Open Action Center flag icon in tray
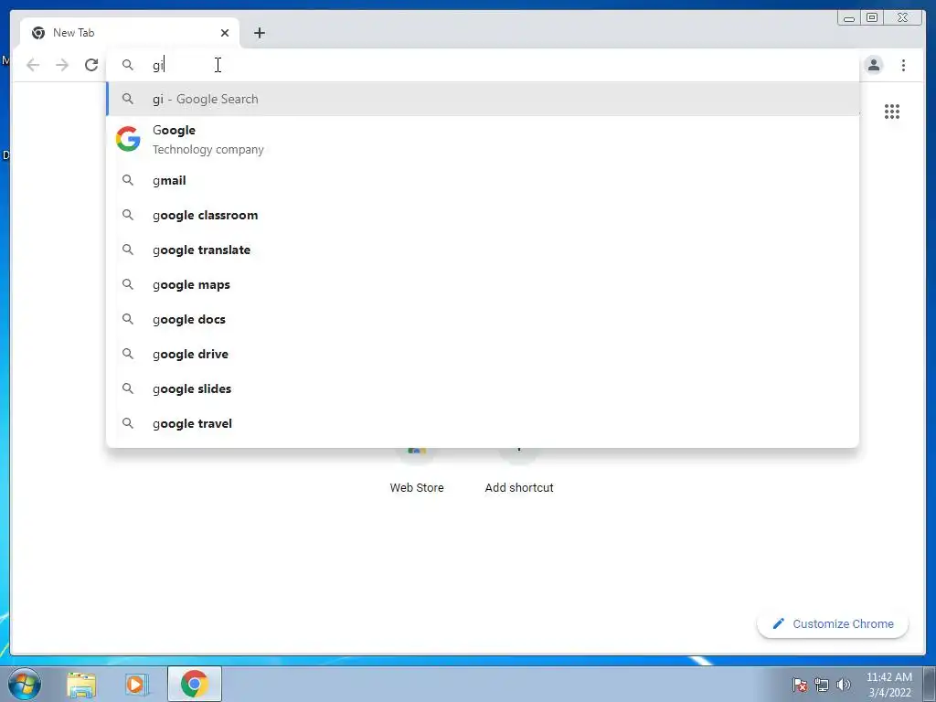The image size is (936, 702). [x=800, y=685]
